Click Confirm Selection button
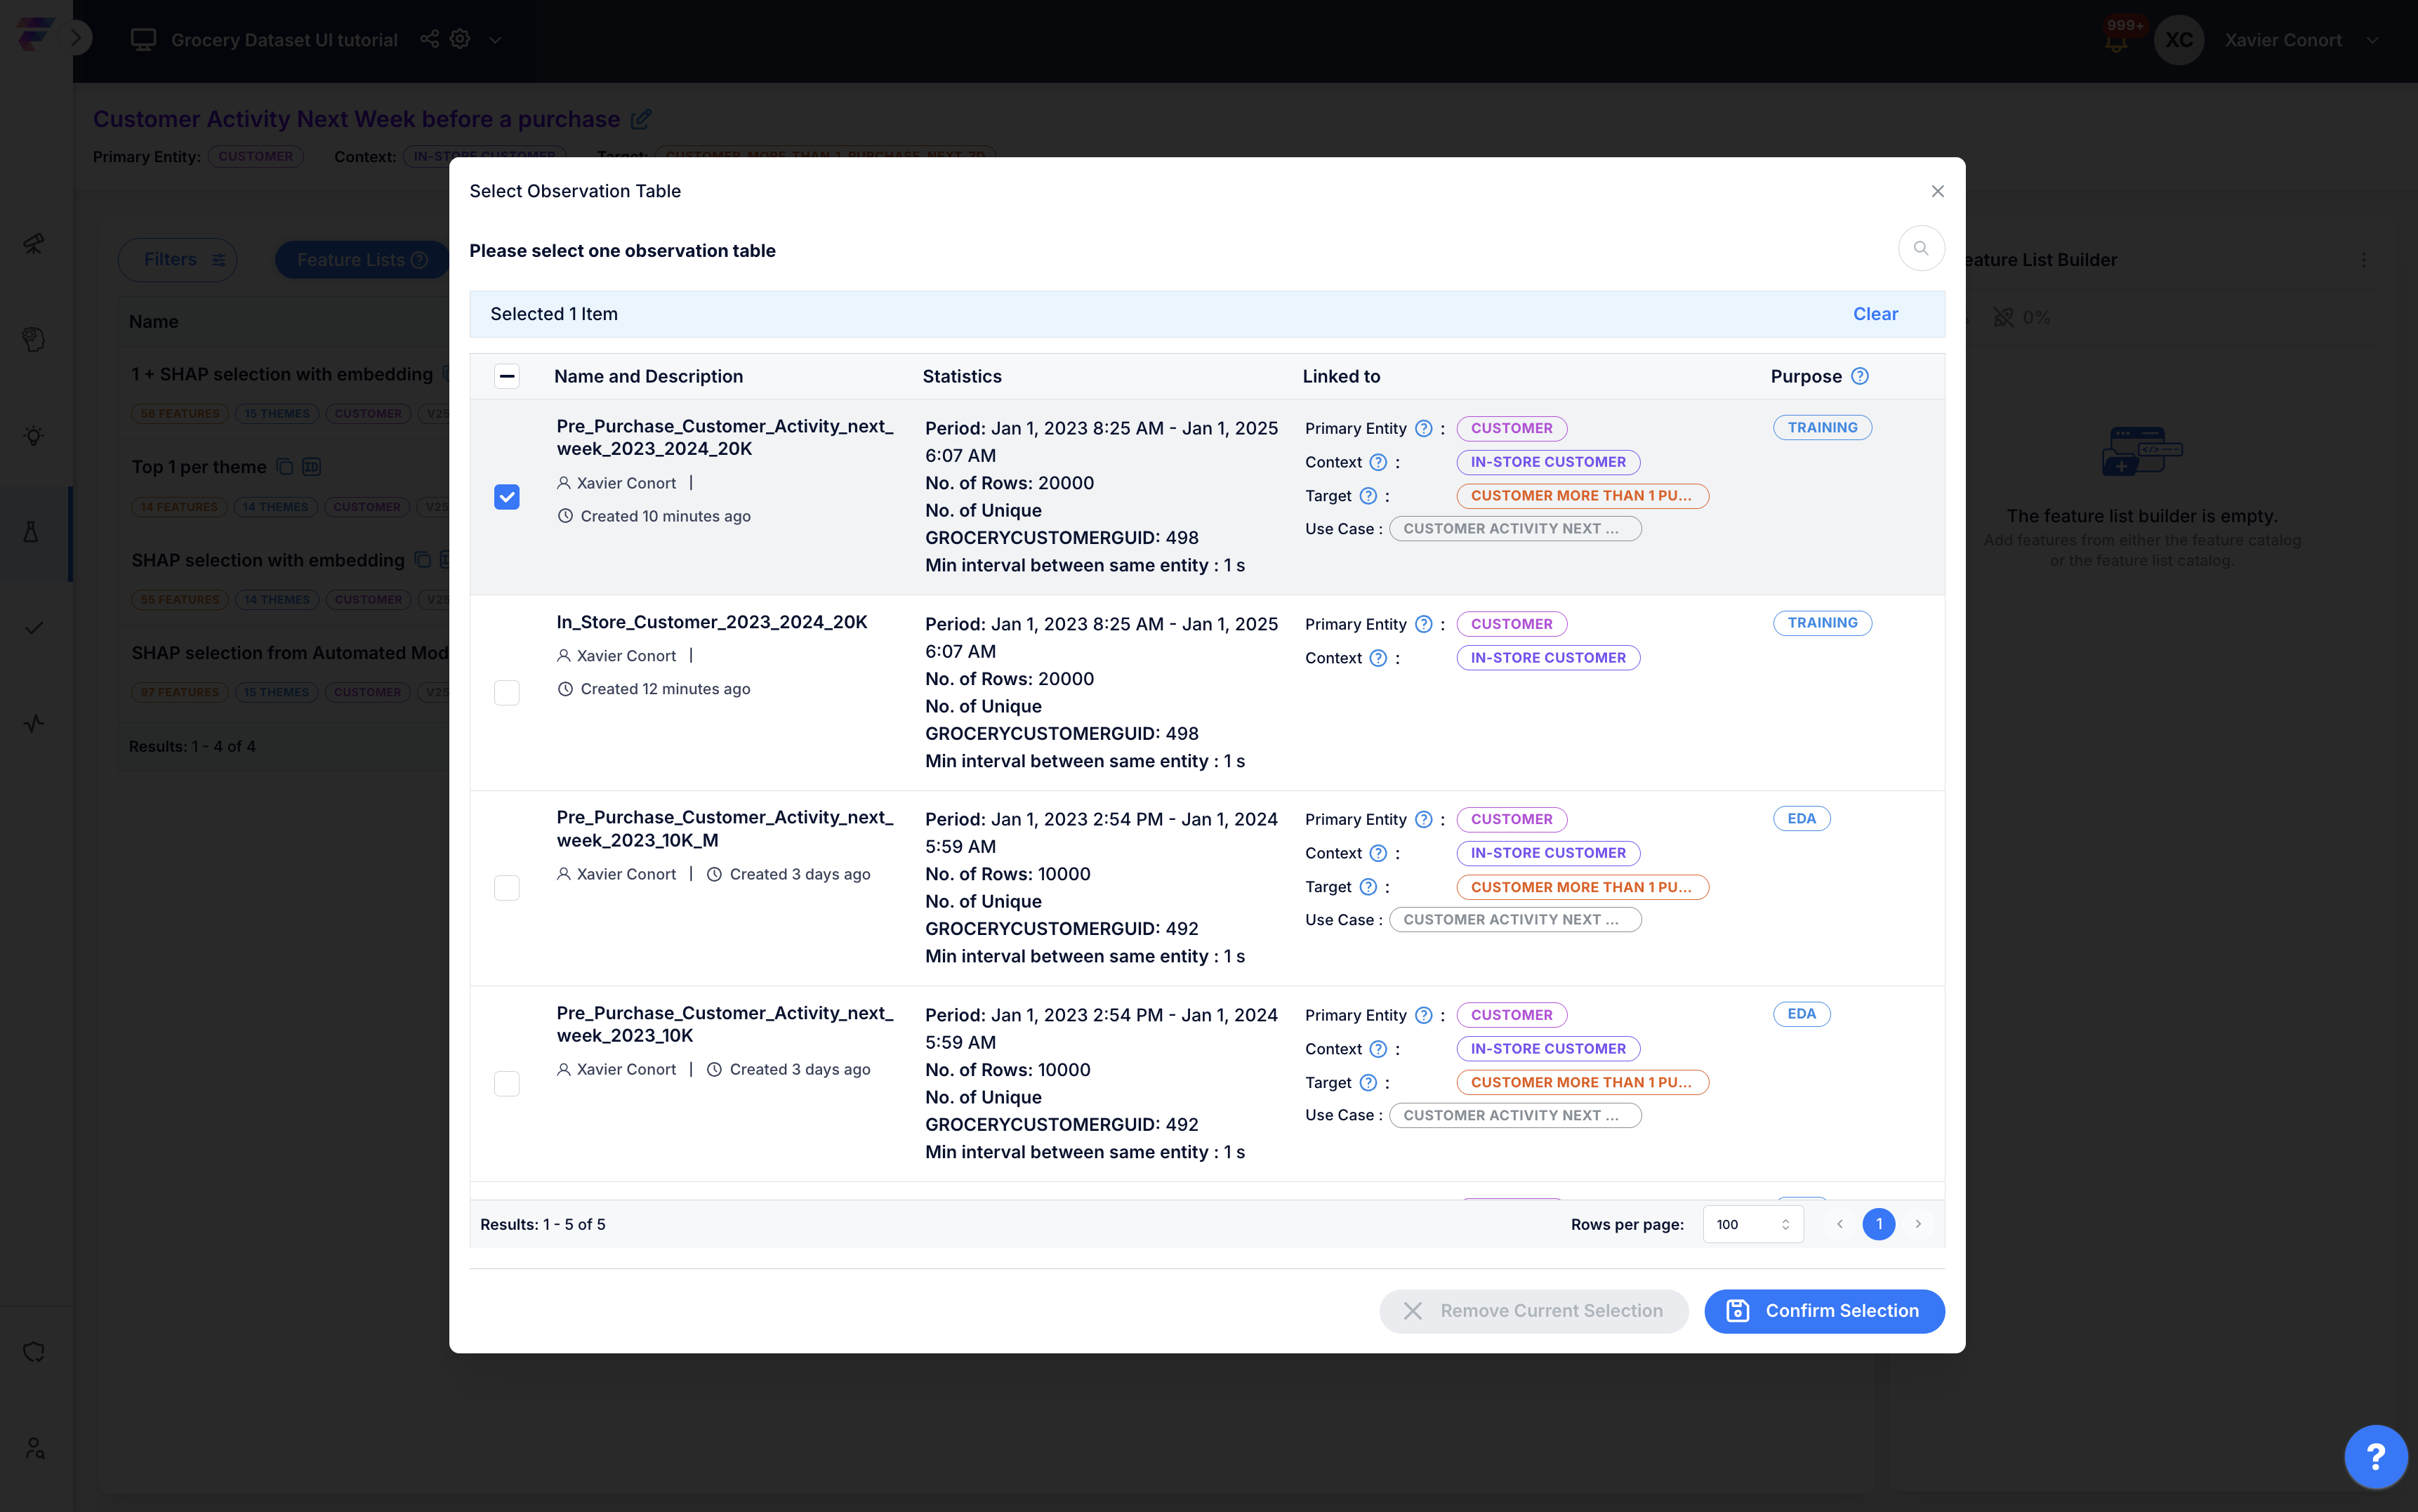The image size is (2418, 1512). [1824, 1311]
